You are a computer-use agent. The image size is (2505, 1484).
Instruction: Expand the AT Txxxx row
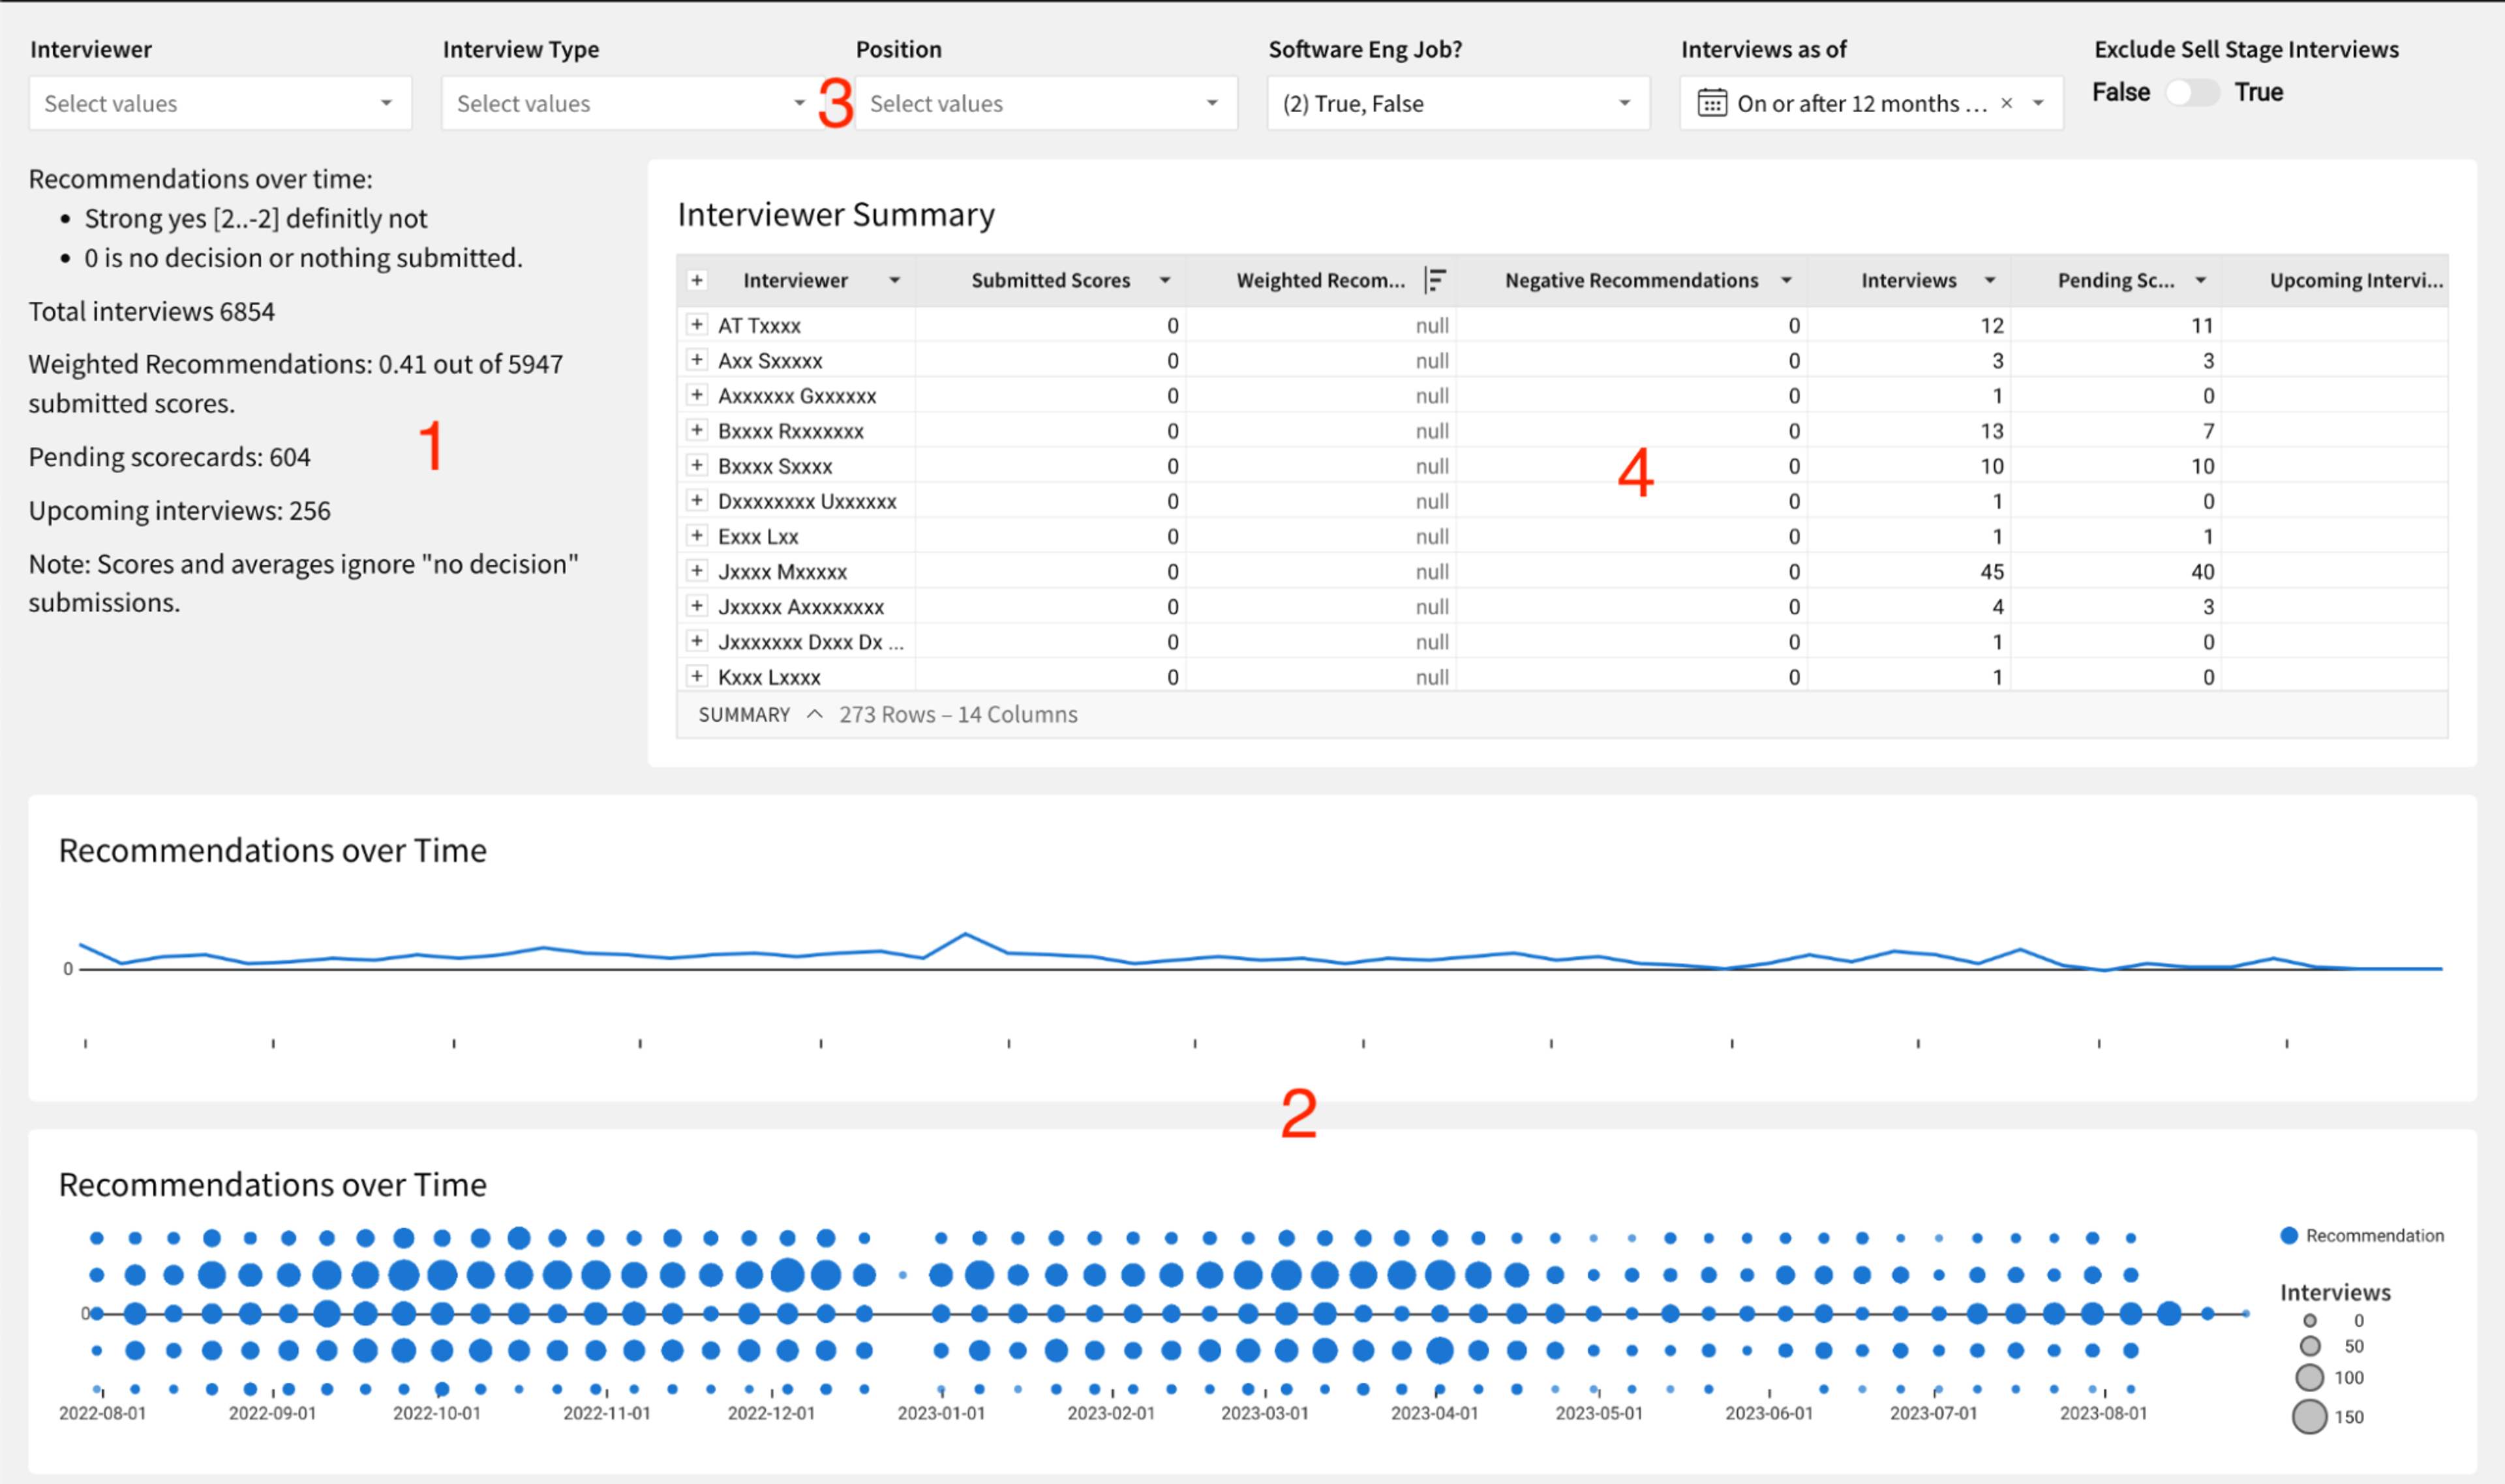[x=697, y=324]
